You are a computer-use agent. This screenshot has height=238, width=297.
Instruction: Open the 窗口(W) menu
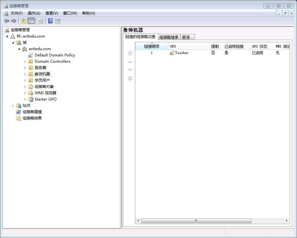pyautogui.click(x=70, y=13)
